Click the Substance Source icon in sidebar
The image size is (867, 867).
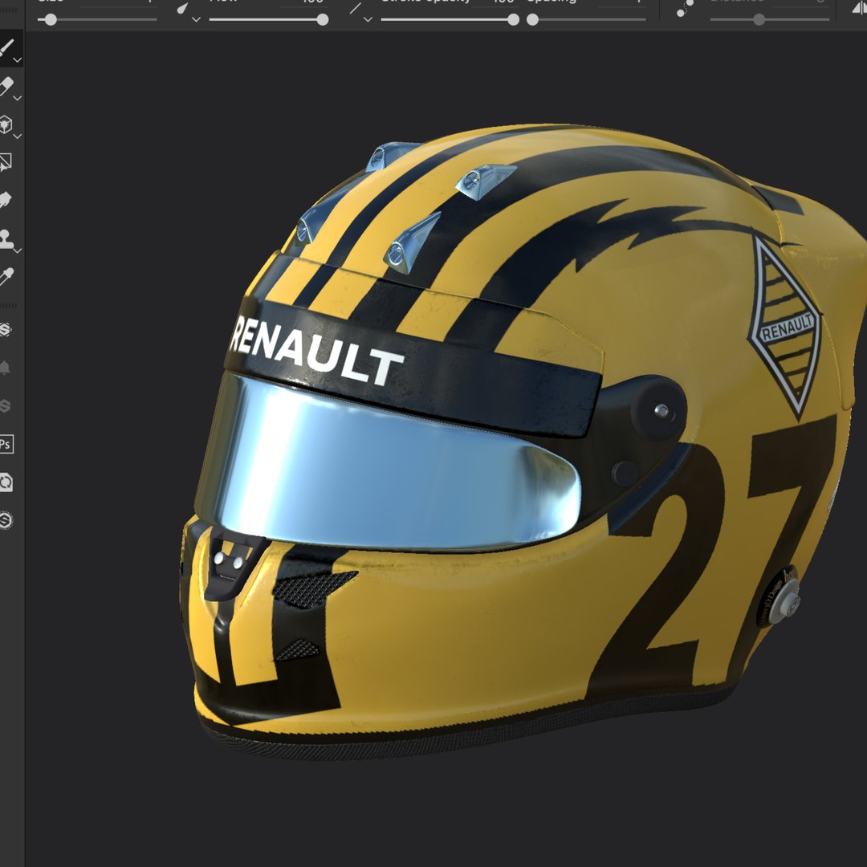[6, 330]
